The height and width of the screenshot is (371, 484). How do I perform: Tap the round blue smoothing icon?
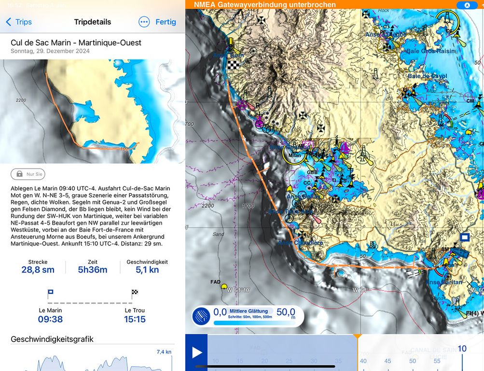201,316
